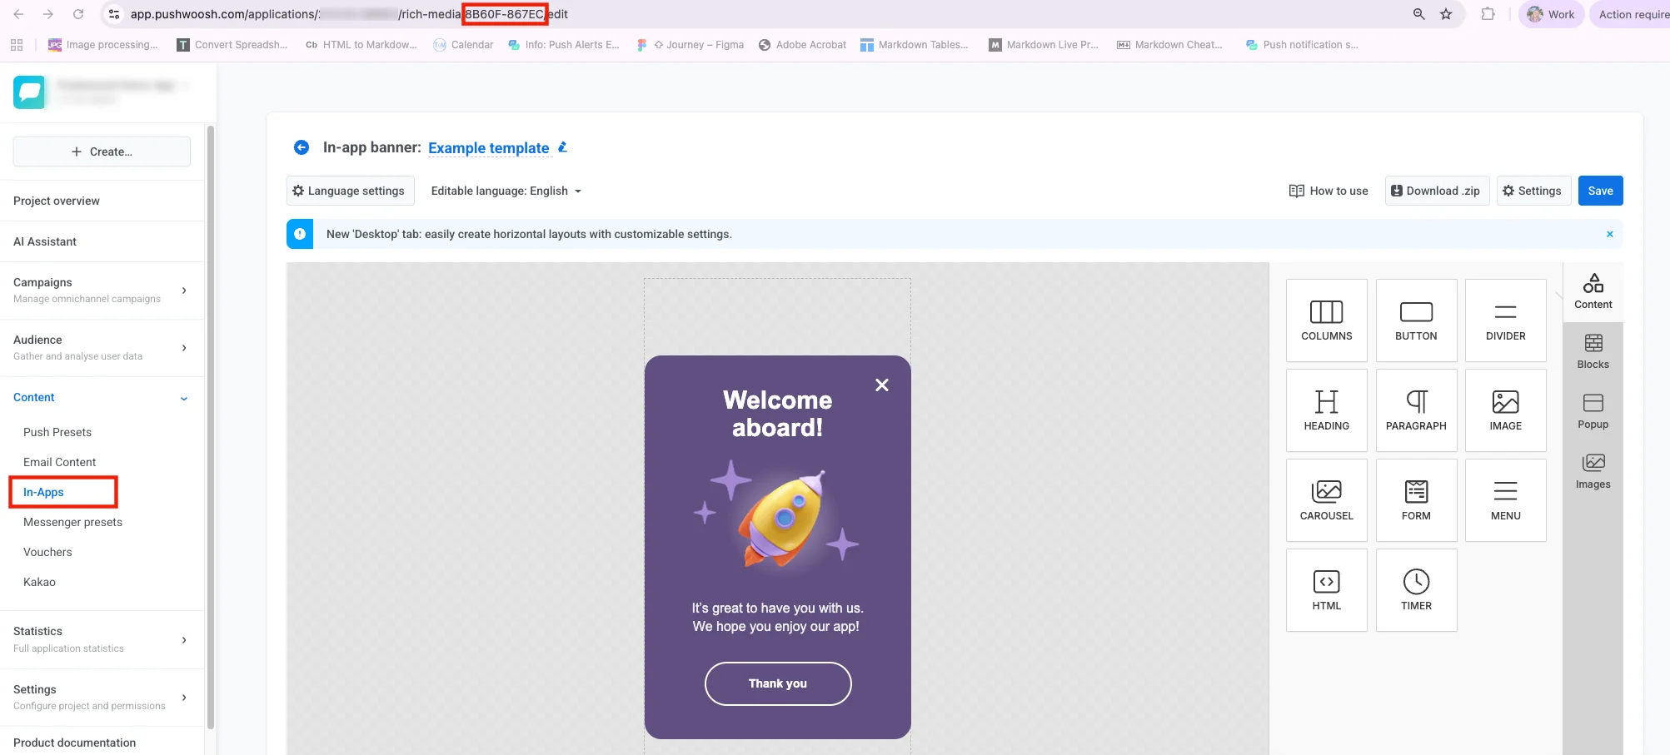1670x755 pixels.
Task: Add a CAROUSEL block
Action: (1326, 499)
